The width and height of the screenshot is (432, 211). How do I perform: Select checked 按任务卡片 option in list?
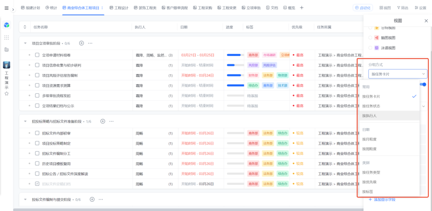390,96
